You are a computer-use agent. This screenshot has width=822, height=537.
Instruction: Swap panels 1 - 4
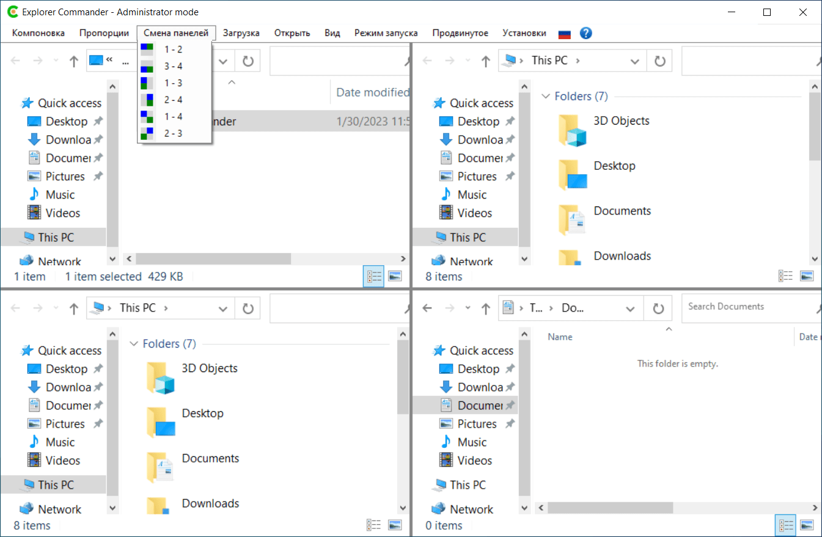(x=175, y=116)
